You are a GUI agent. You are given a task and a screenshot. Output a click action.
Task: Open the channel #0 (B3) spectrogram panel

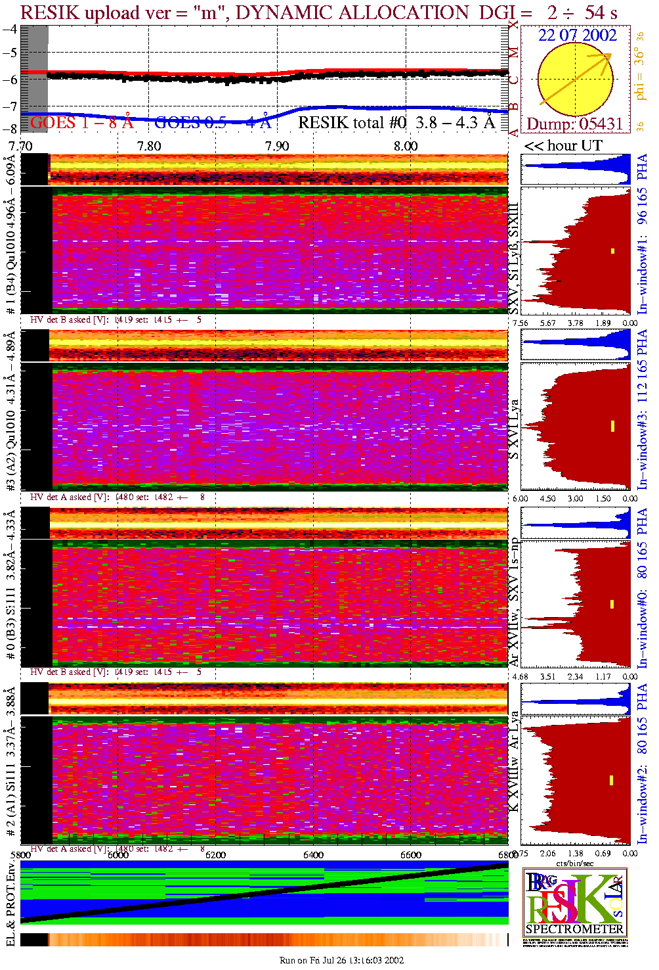[x=265, y=603]
